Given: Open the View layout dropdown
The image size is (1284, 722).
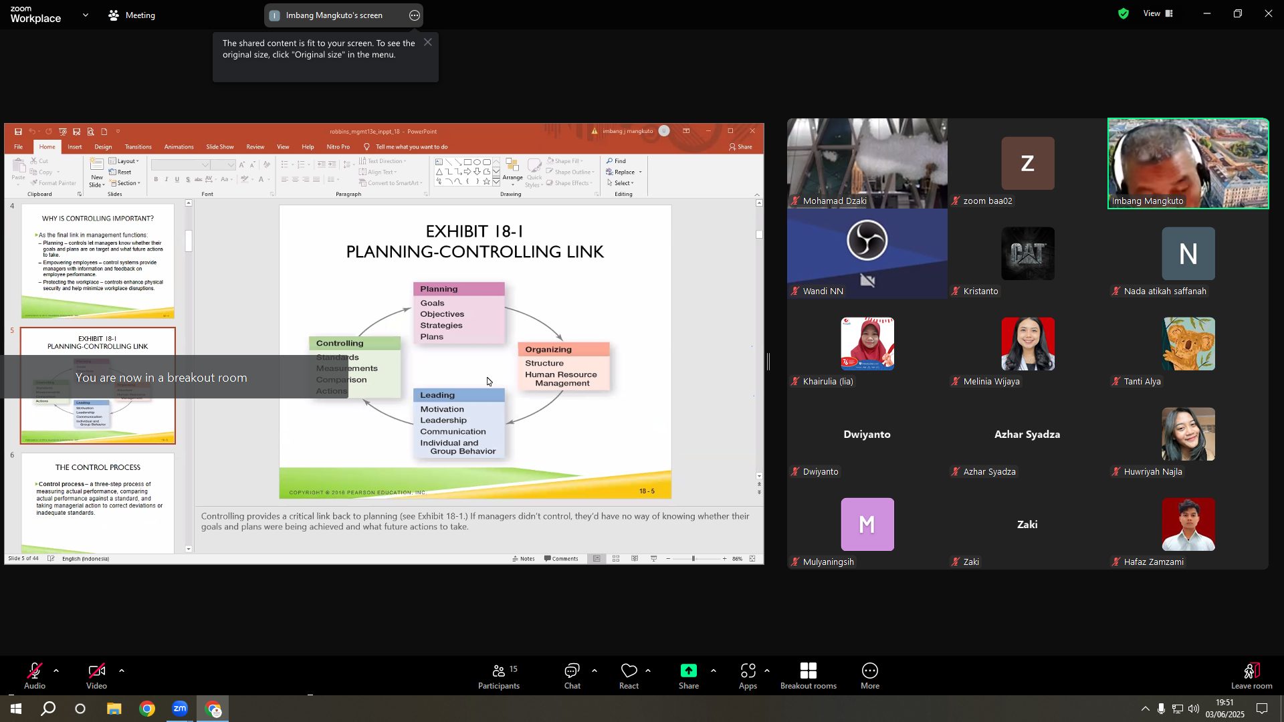Looking at the screenshot, I should coord(1158,13).
